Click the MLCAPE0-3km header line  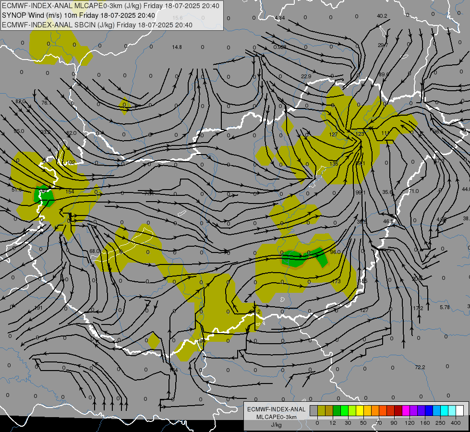click(x=110, y=6)
